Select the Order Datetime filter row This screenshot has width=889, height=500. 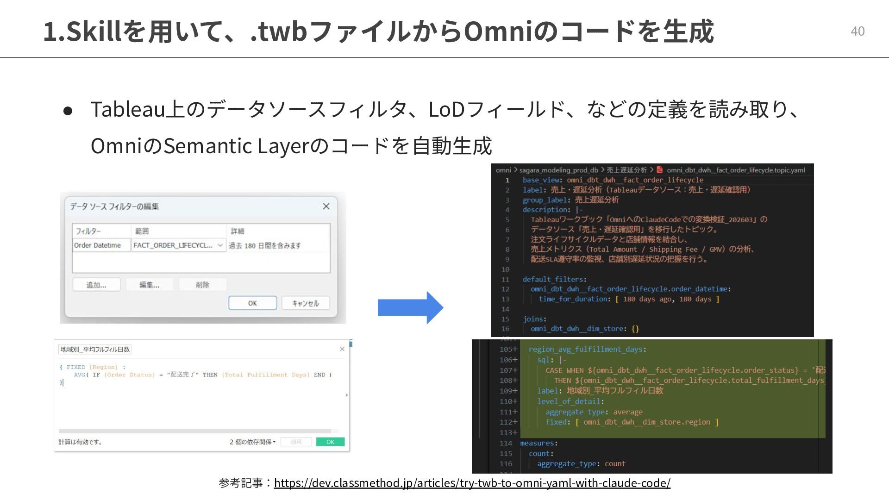point(98,245)
